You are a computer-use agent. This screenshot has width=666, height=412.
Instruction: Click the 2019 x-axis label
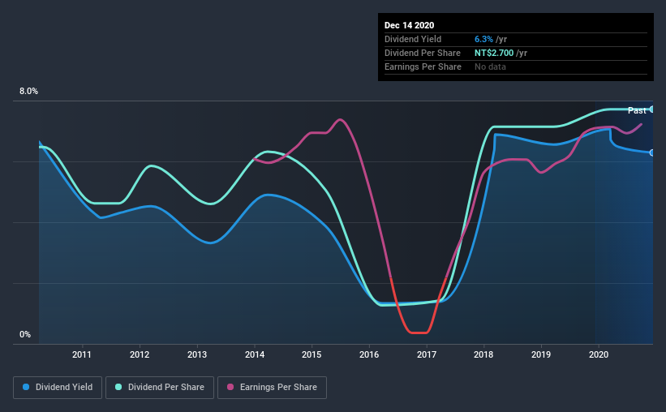tap(541, 354)
